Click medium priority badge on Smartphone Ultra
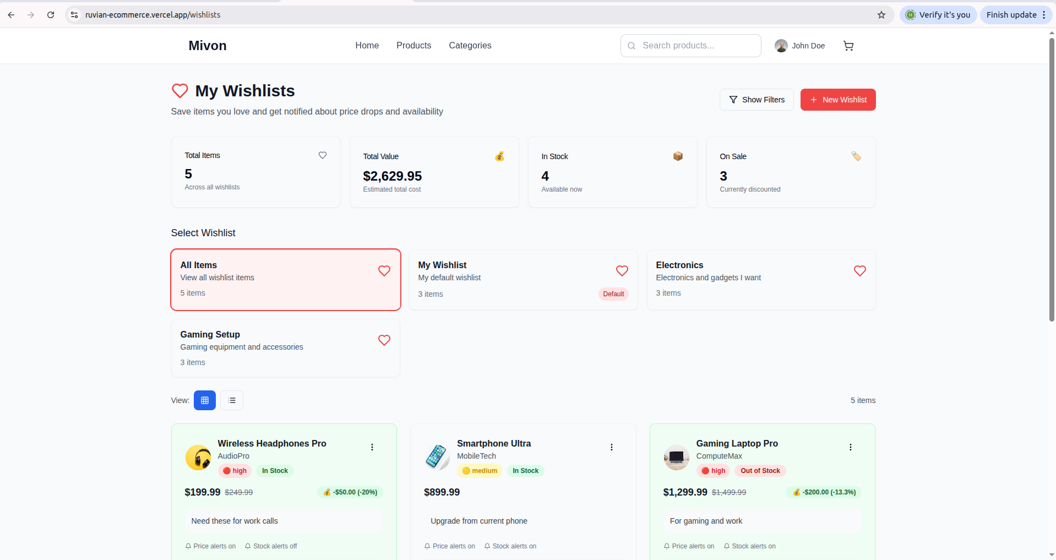Image resolution: width=1056 pixels, height=560 pixels. pyautogui.click(x=480, y=471)
